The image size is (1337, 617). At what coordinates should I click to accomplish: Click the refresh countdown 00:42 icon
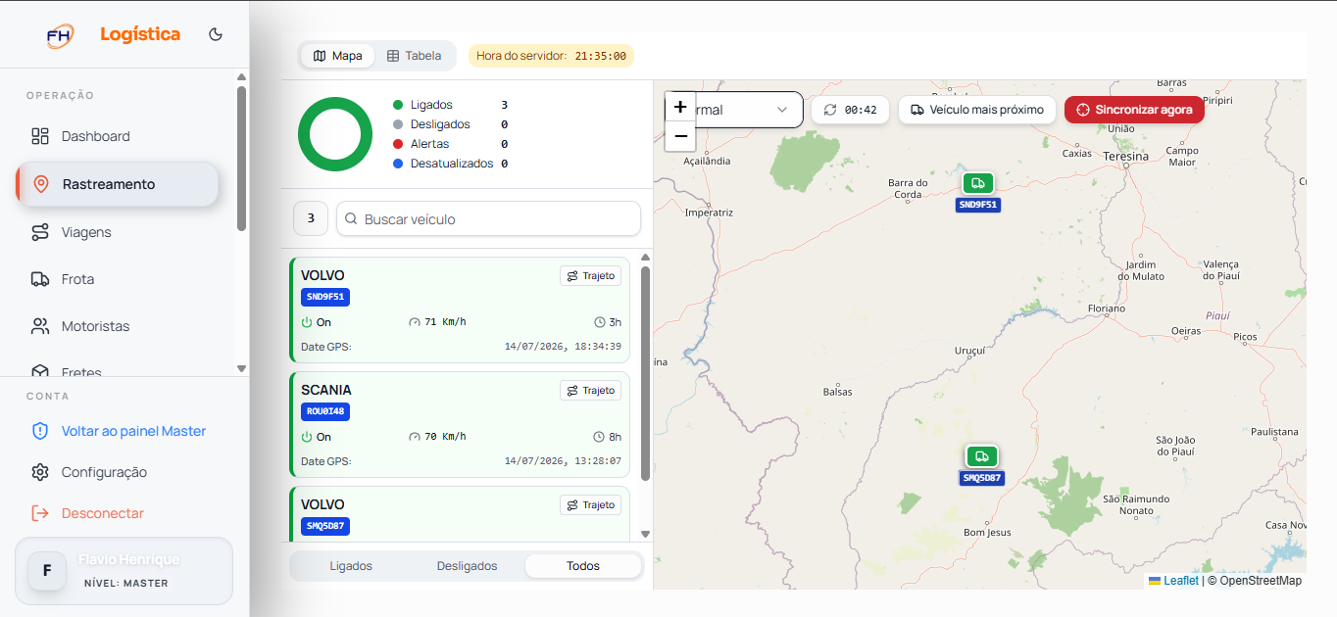click(830, 110)
